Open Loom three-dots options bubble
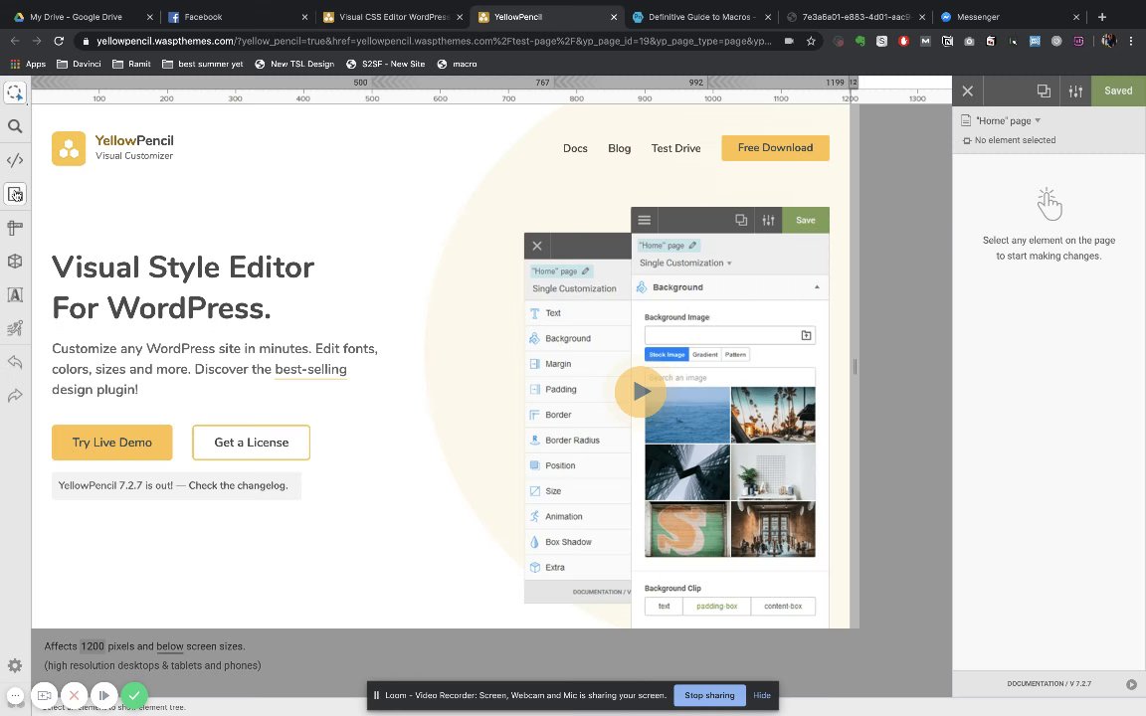The height and width of the screenshot is (716, 1146). click(x=15, y=695)
